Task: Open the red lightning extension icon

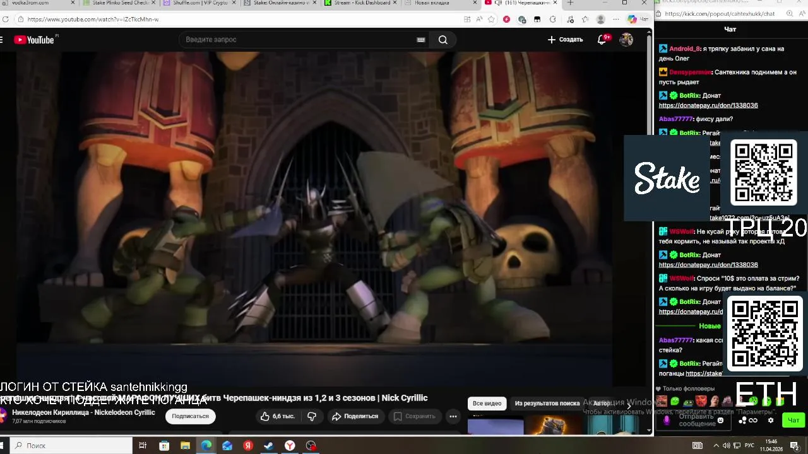Action: coord(506,20)
